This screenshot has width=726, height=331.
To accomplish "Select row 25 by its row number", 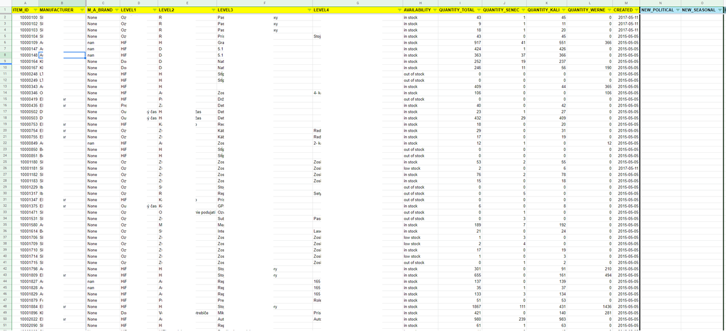I will (x=5, y=162).
